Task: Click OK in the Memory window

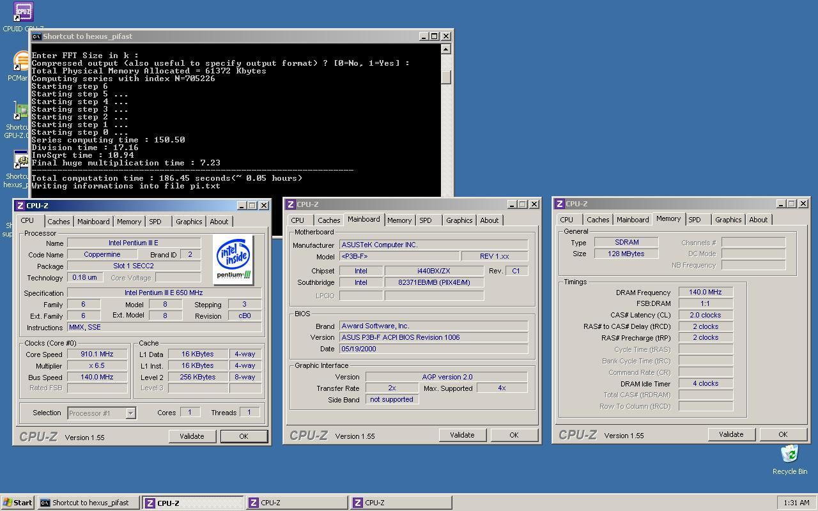Action: pyautogui.click(x=783, y=434)
